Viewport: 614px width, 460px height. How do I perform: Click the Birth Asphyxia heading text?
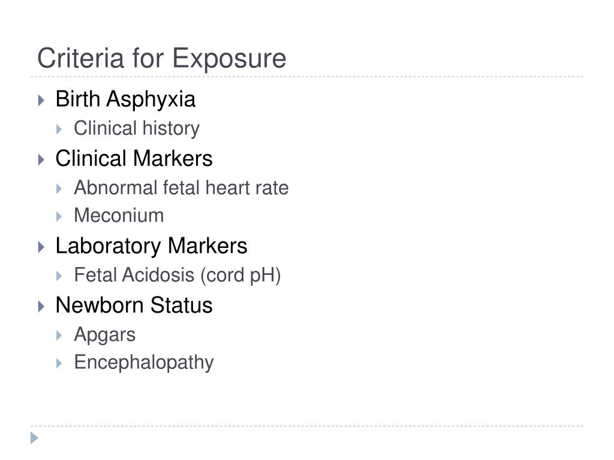click(x=125, y=99)
